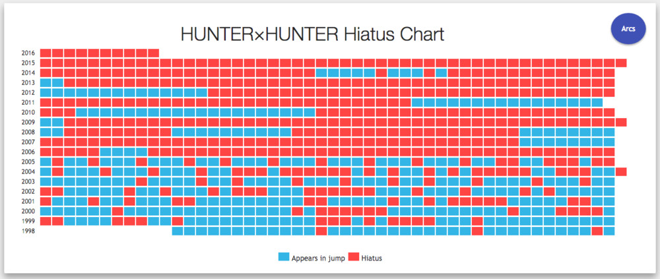This screenshot has height=279, width=660.
Task: Select the last blue cell in 2011 row
Action: click(597, 102)
